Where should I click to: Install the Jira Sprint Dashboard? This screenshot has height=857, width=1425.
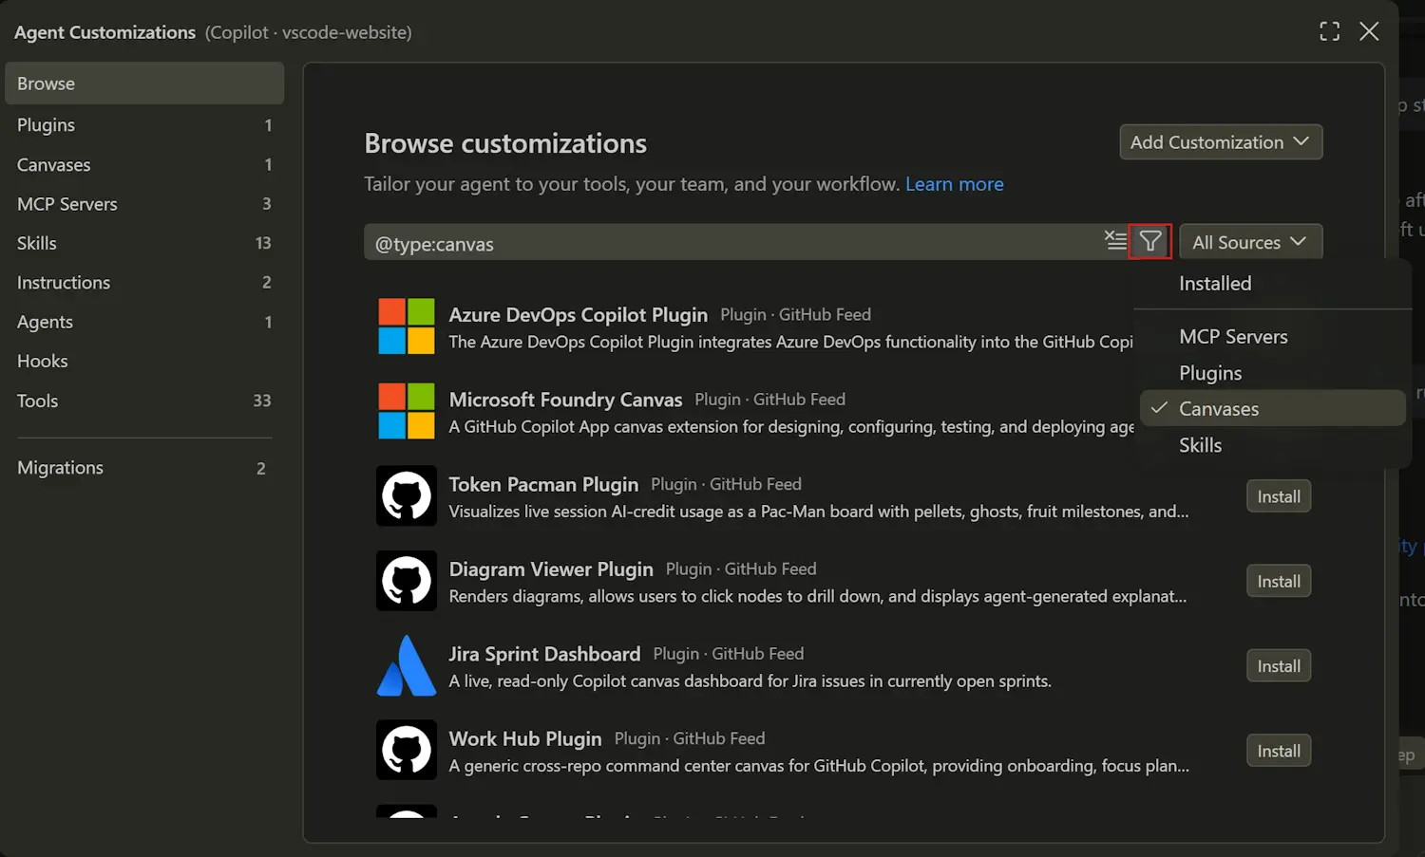point(1279,666)
